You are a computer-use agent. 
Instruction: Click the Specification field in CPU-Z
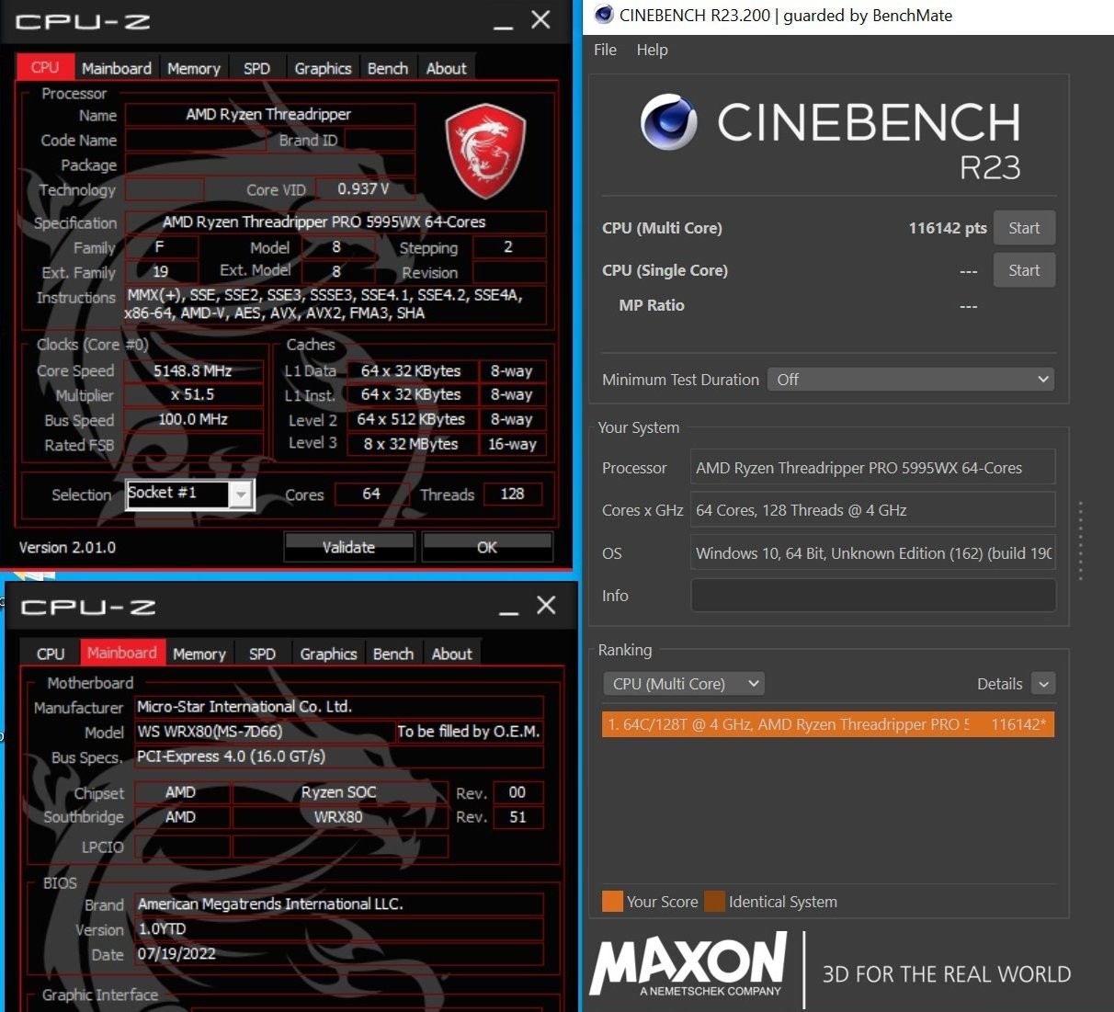(335, 222)
